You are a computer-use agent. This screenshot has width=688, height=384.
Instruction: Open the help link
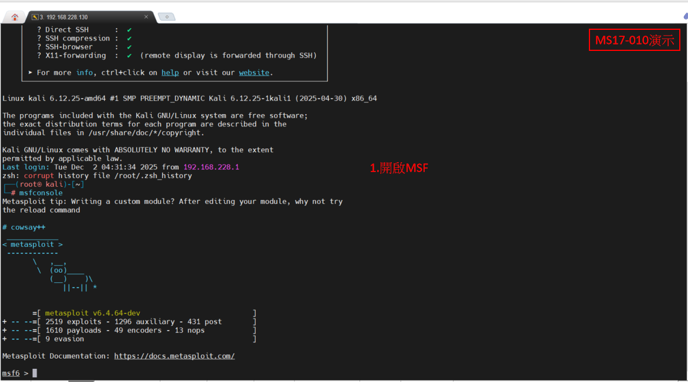170,73
